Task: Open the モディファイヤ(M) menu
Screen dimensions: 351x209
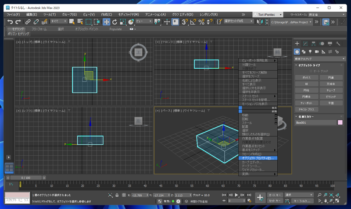Action: pos(129,14)
